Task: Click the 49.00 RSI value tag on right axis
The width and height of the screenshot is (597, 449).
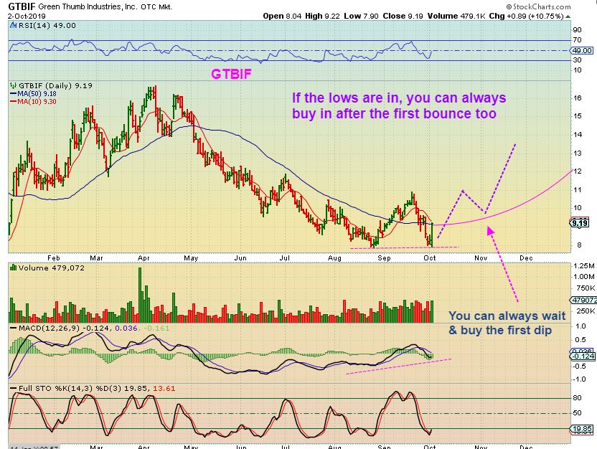Action: (582, 51)
